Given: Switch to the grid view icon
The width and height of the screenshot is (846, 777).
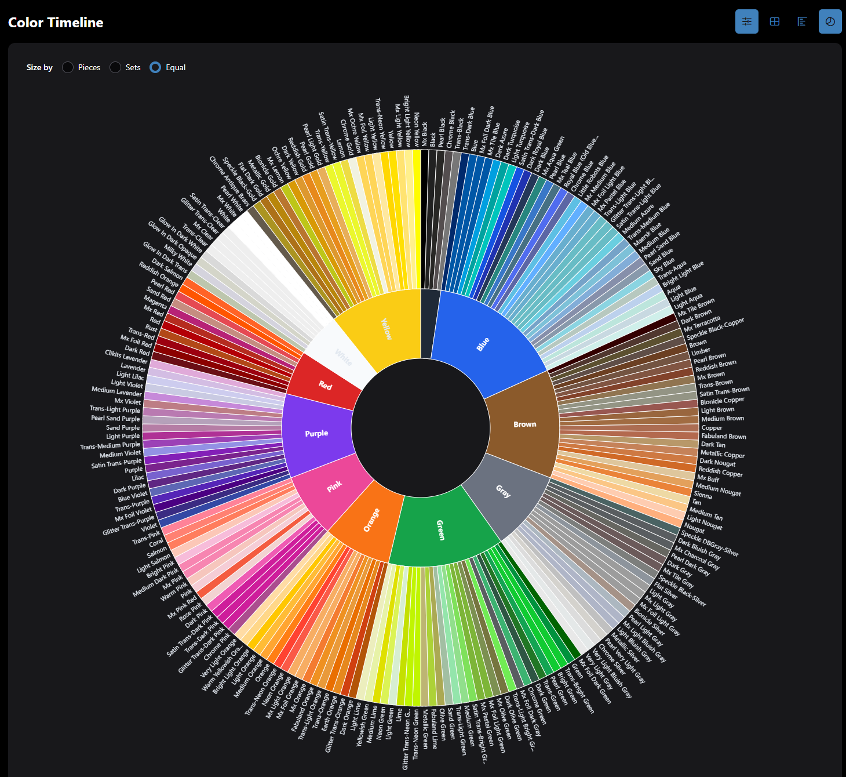Looking at the screenshot, I should [x=775, y=21].
